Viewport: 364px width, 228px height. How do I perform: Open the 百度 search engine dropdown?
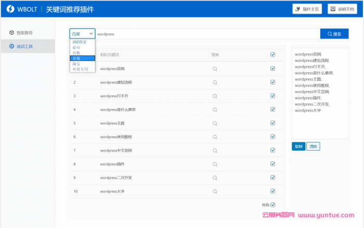[83, 34]
